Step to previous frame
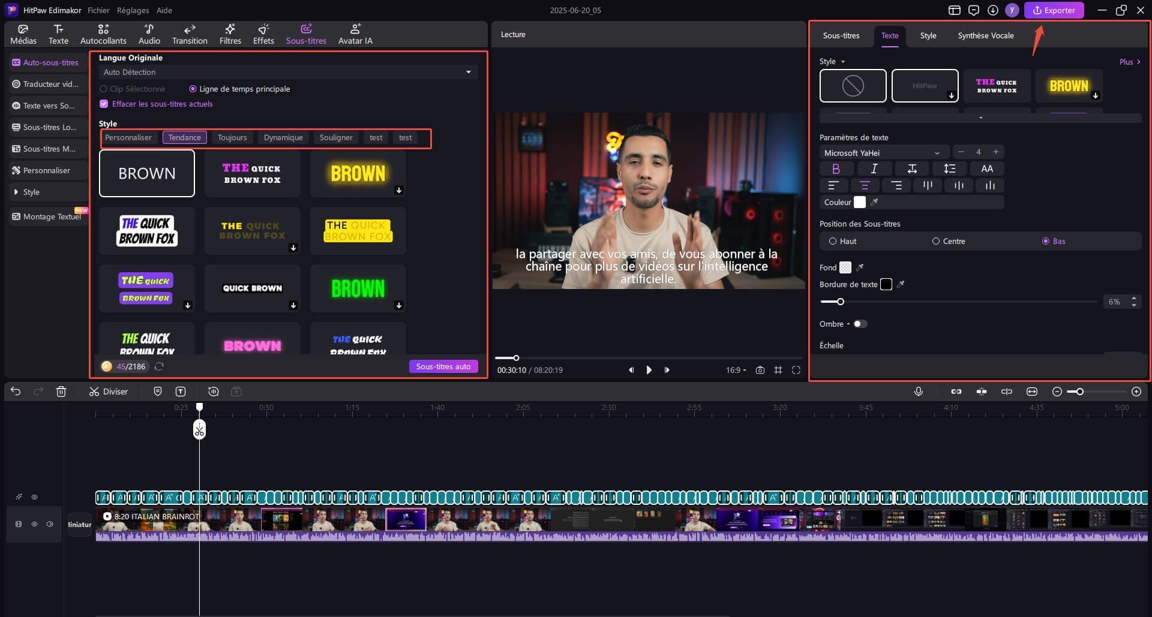 tap(631, 370)
